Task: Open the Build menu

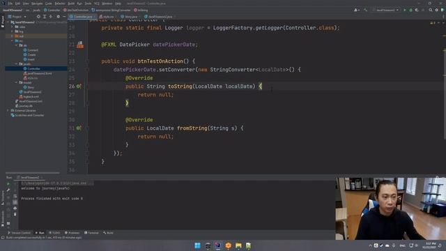Action: click(71, 3)
